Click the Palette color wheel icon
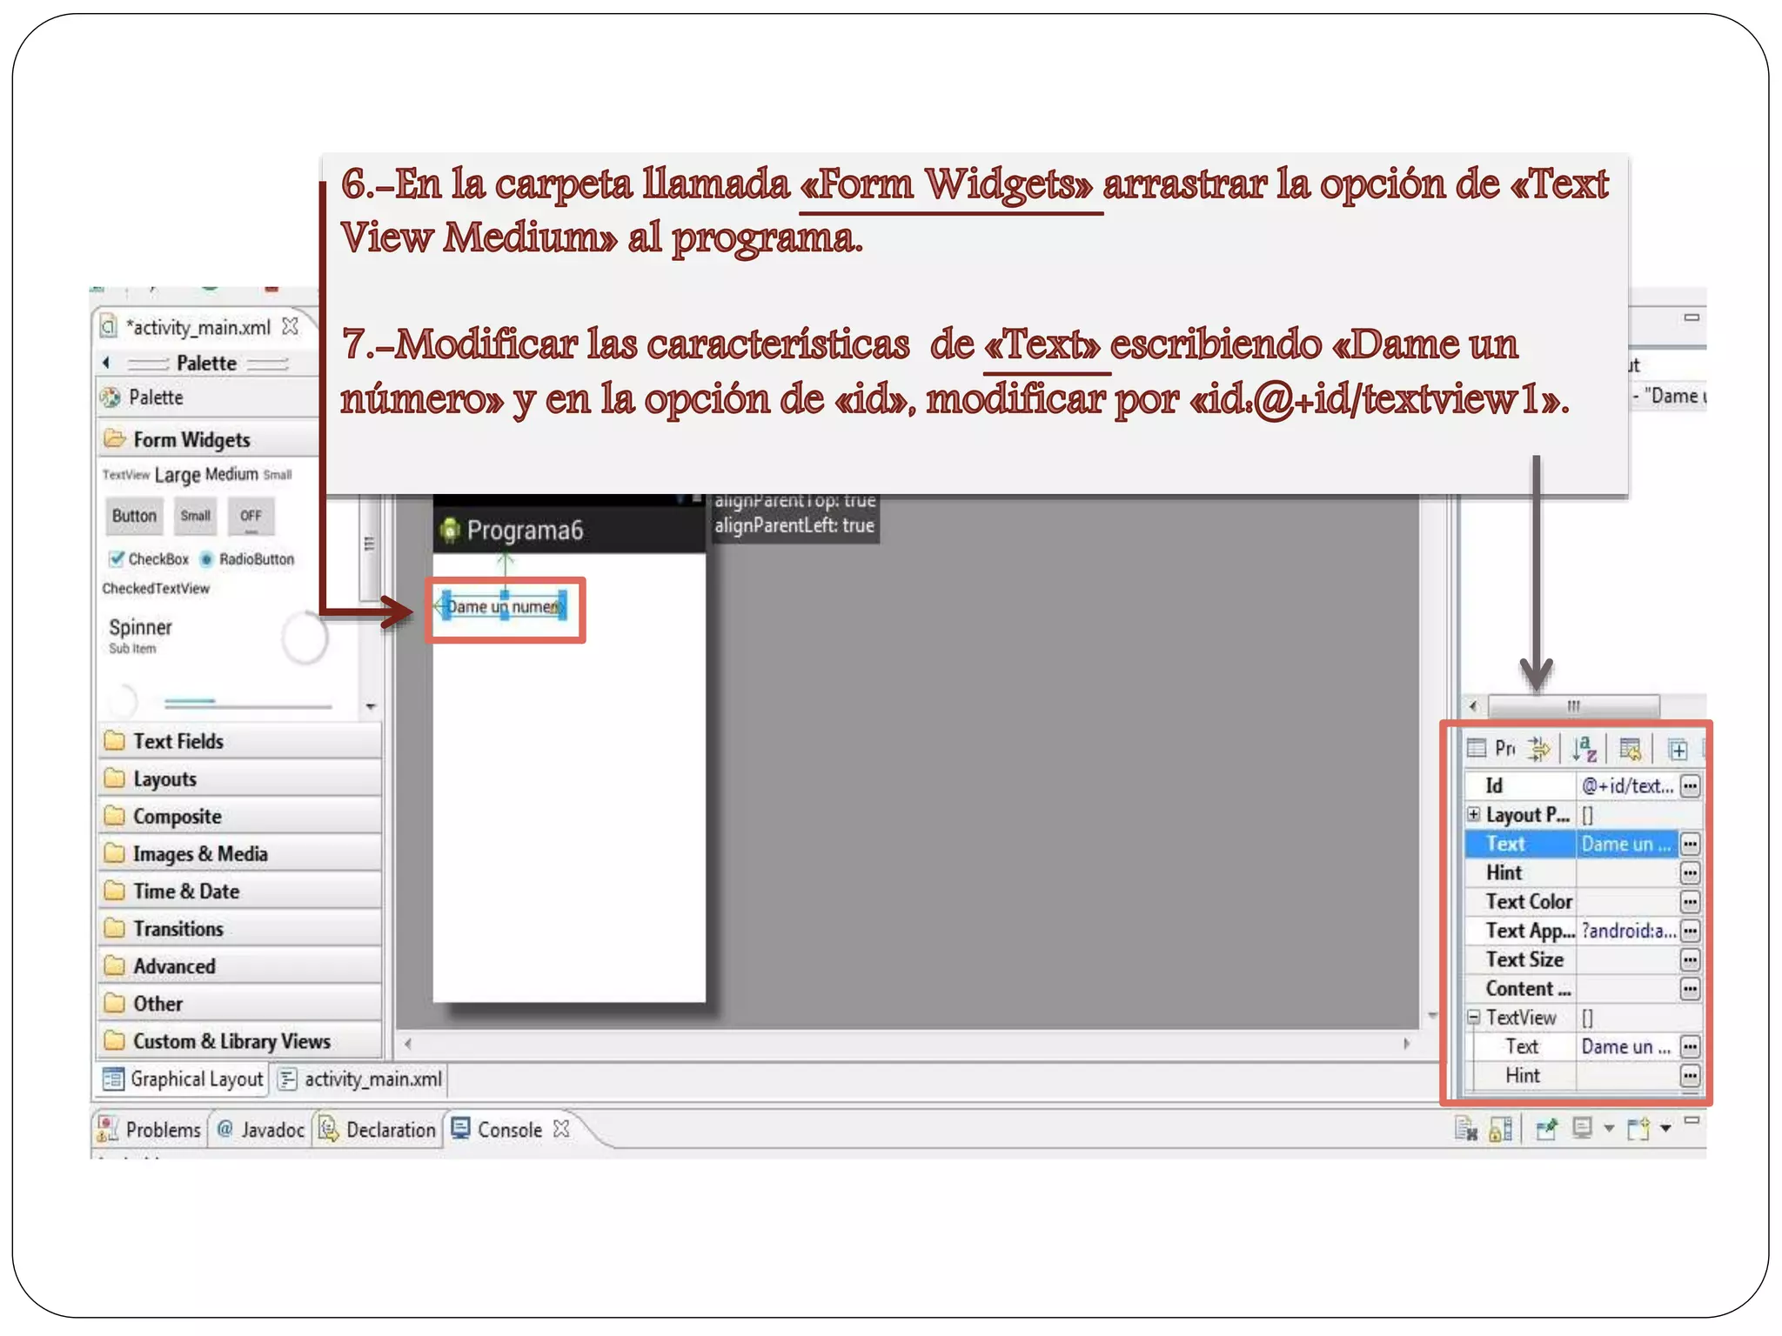Viewport: 1782px width, 1336px height. pos(111,397)
